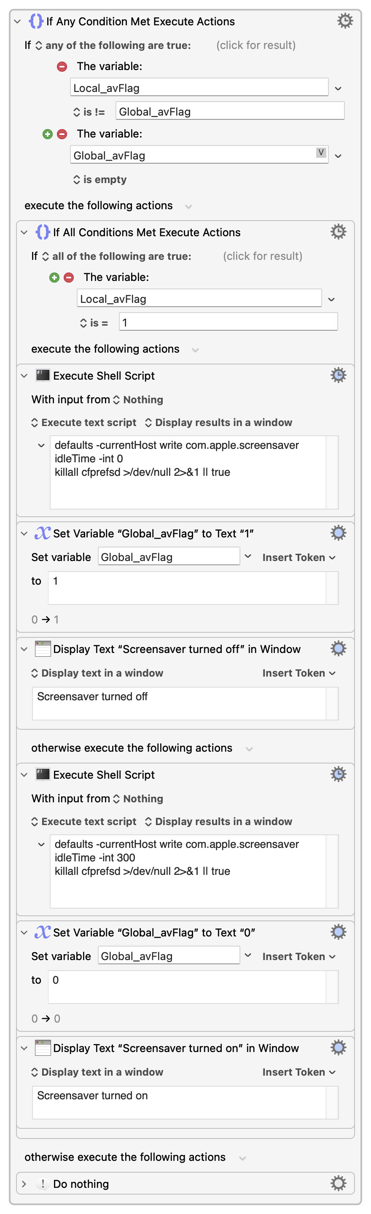The image size is (371, 1214).
Task: Click gear on Display Text "Screensaver turned off"
Action: [338, 648]
